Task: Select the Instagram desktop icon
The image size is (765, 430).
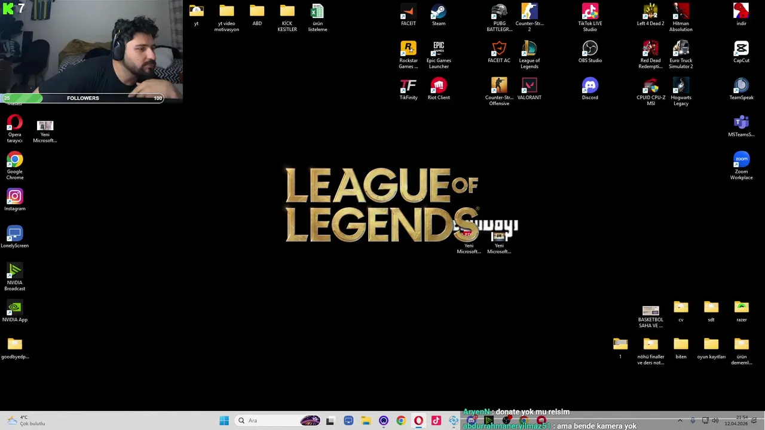Action: [15, 201]
